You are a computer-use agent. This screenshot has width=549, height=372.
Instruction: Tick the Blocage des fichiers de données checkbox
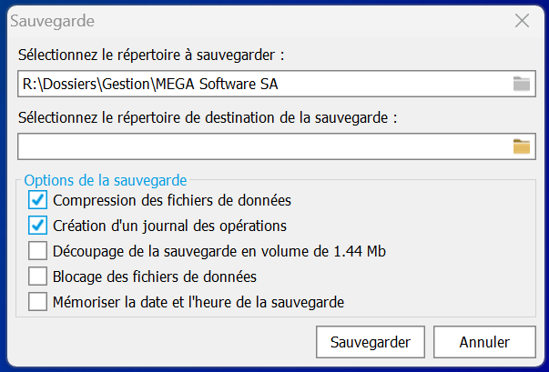click(38, 276)
